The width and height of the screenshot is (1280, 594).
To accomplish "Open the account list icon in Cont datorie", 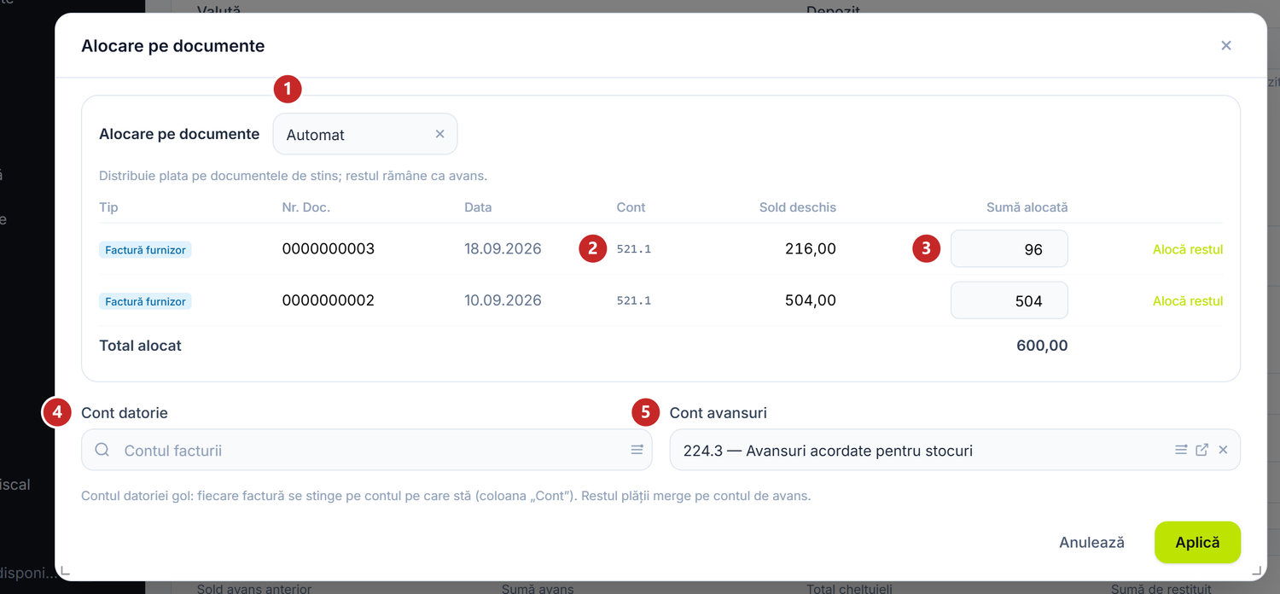I will pos(637,450).
